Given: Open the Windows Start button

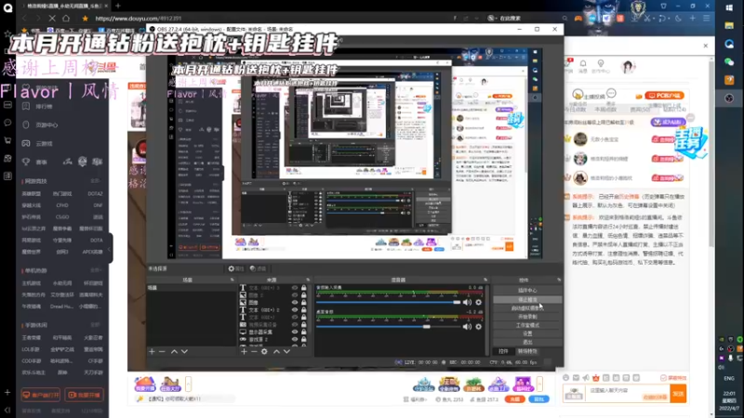Looking at the screenshot, I should pos(729,8).
